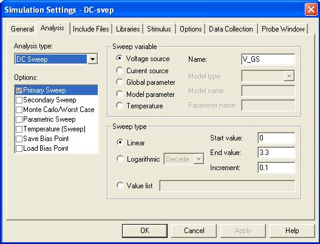Image resolution: width=320 pixels, height=244 pixels.
Task: Open Help for simulation settings
Action: (292, 231)
